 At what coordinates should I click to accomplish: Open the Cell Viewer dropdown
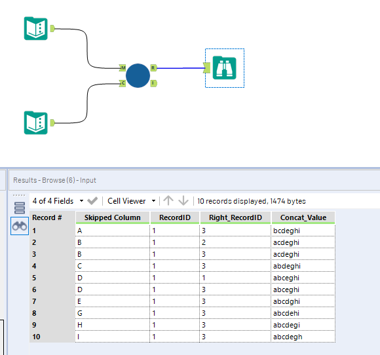[x=131, y=201]
